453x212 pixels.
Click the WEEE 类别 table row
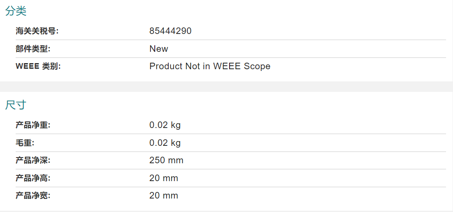click(x=231, y=66)
